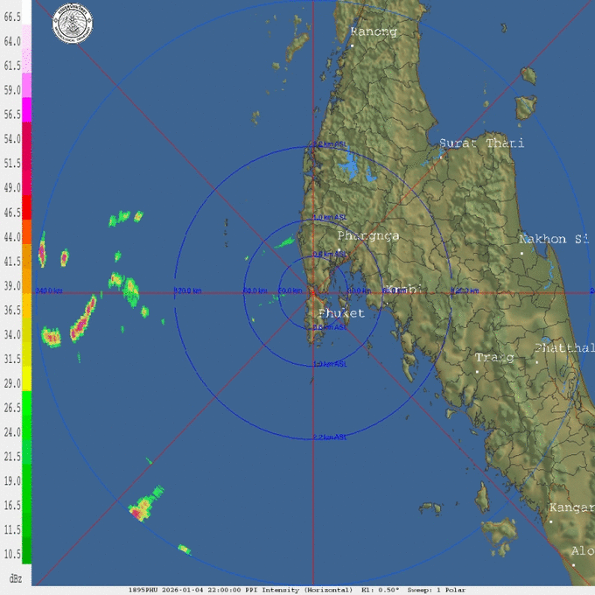
Task: Select the red 46.5 dBz legend color band
Action: (26, 207)
